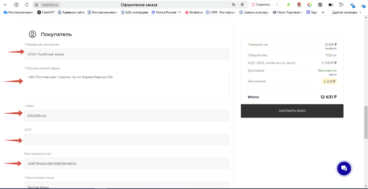
Task: Open the Yandex home icon
Action: point(16,5)
